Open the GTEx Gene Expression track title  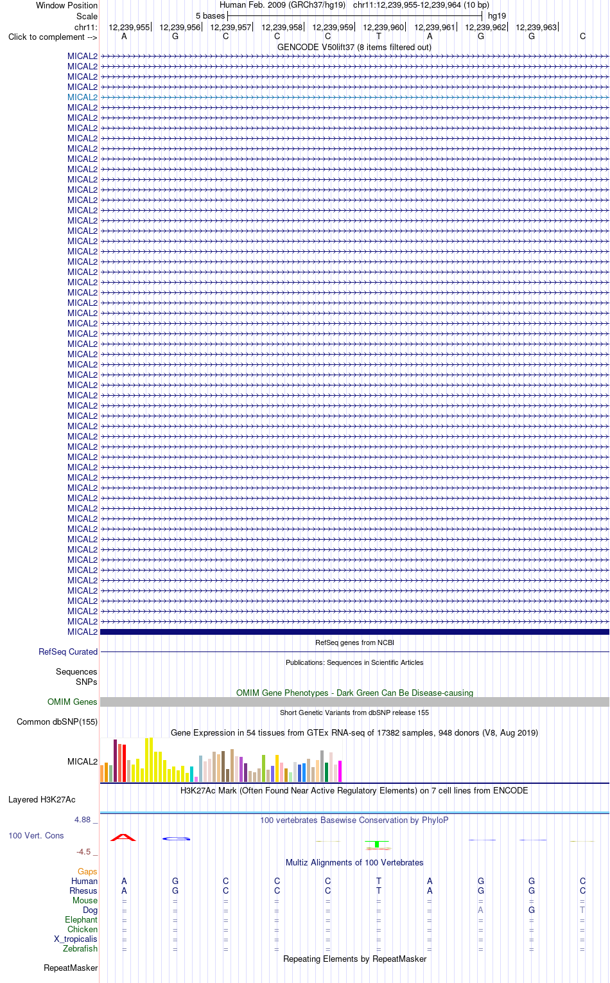354,732
